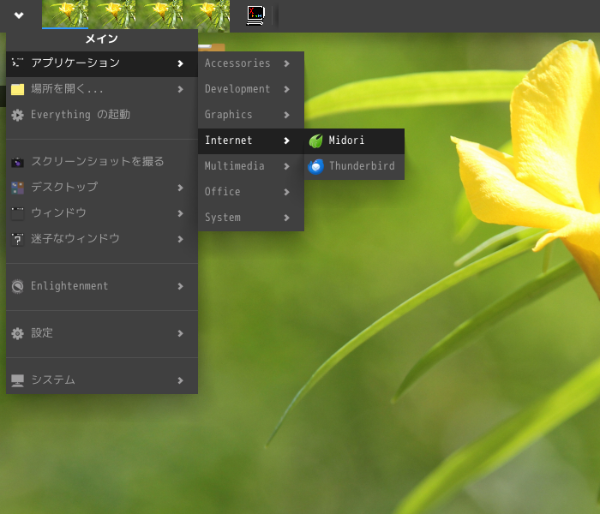Viewport: 600px width, 514px height.
Task: Open the ウィンドウ submenu
Action: (102, 213)
